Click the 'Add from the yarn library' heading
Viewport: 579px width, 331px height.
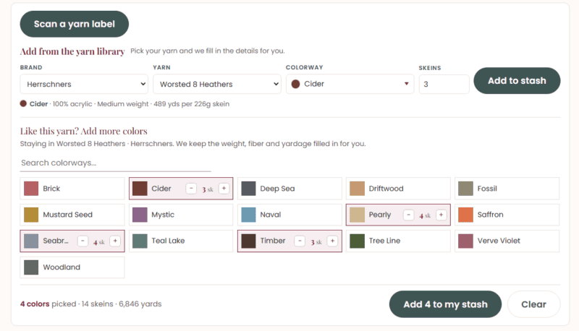point(72,51)
